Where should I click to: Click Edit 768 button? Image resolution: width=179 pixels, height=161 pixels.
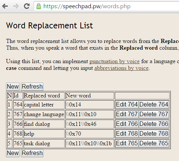click(x=127, y=134)
